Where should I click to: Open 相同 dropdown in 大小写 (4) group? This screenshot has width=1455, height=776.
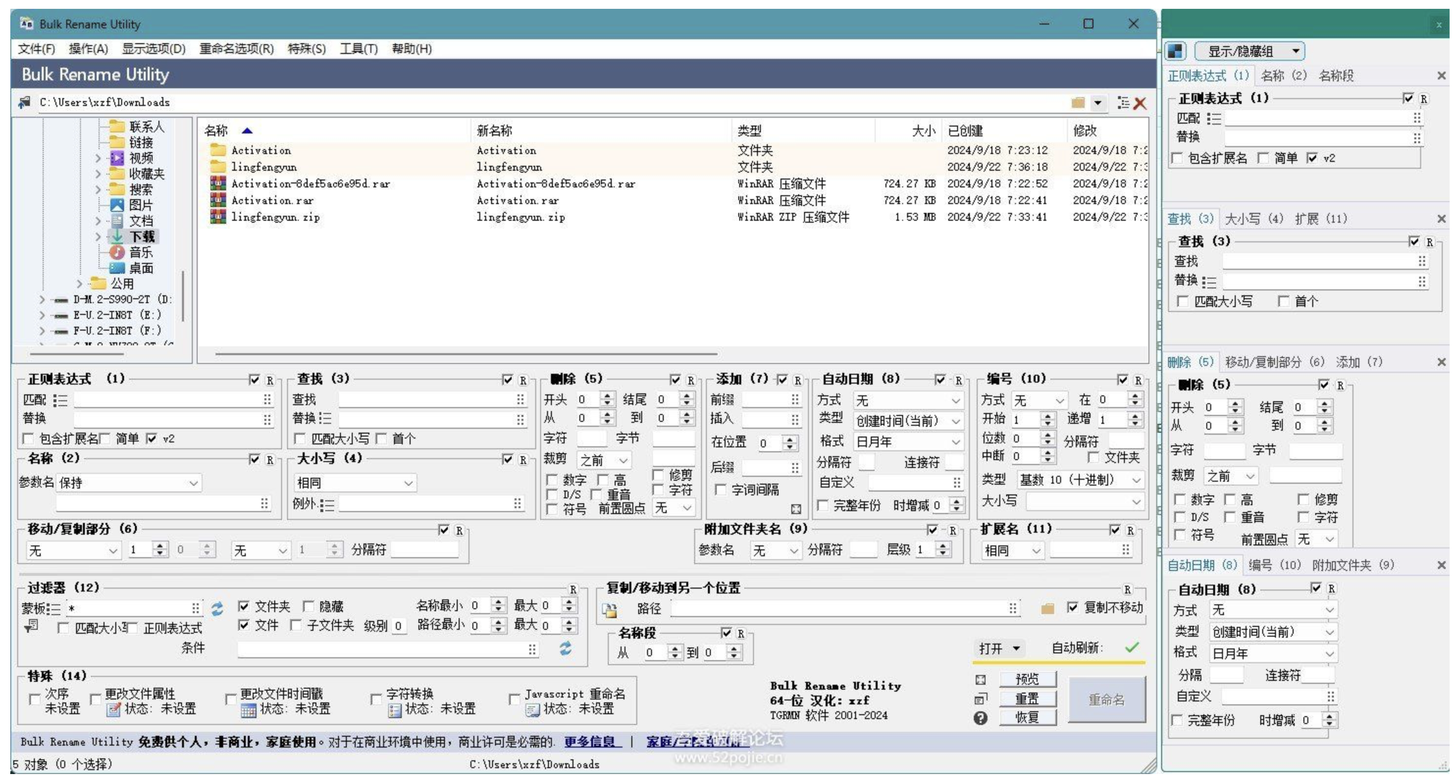point(355,483)
